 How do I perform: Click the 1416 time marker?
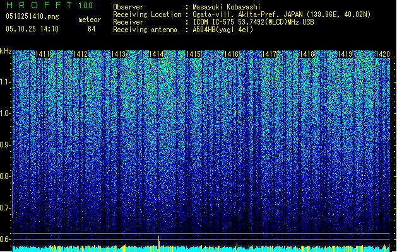click(232, 54)
